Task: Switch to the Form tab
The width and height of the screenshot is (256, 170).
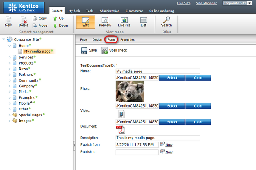Action: (x=111, y=40)
